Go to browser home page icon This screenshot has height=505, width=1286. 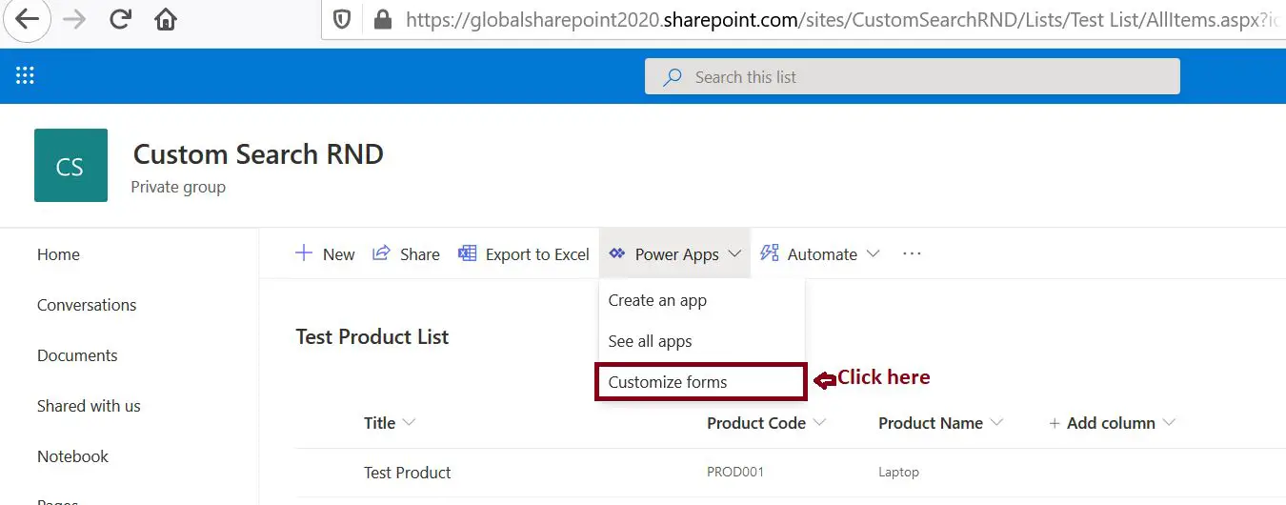(x=166, y=19)
